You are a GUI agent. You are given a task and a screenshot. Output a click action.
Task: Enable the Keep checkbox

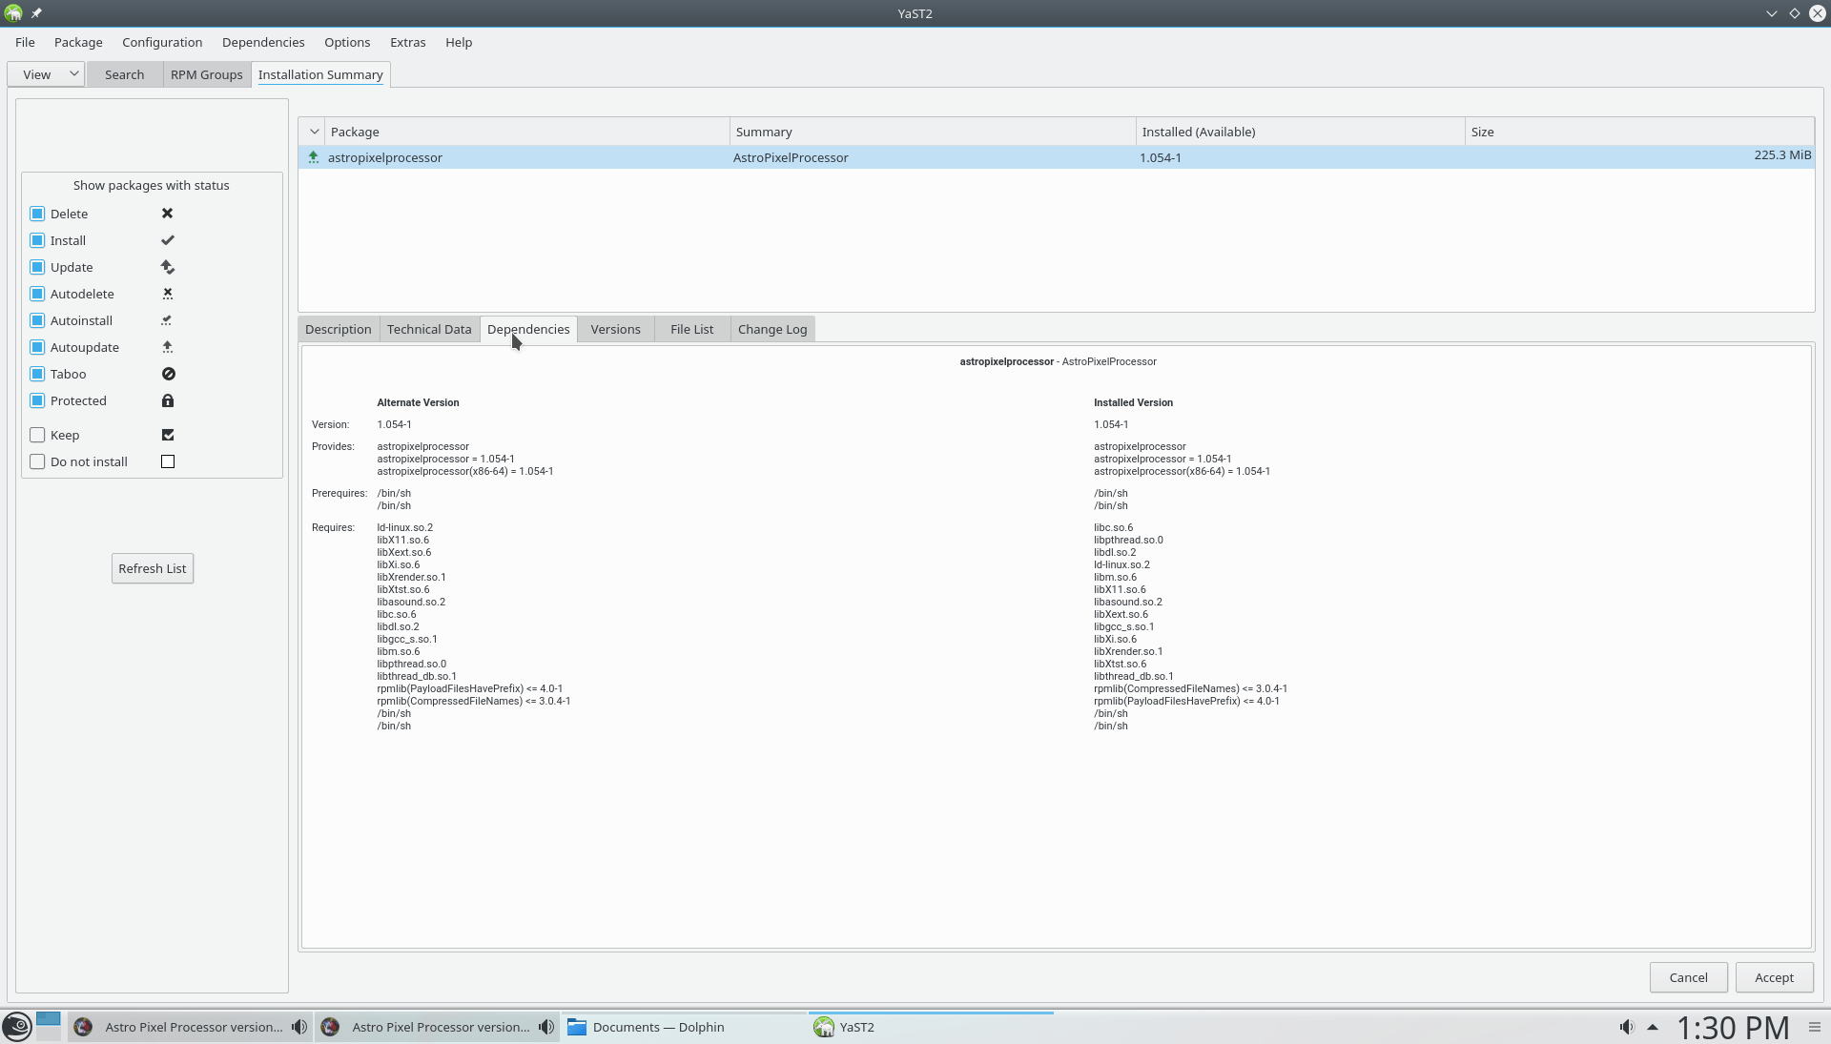point(37,435)
